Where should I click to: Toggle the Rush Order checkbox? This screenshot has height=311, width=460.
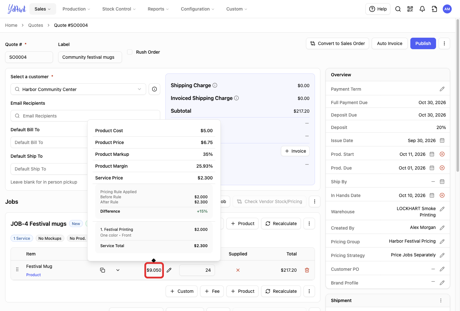(x=130, y=52)
